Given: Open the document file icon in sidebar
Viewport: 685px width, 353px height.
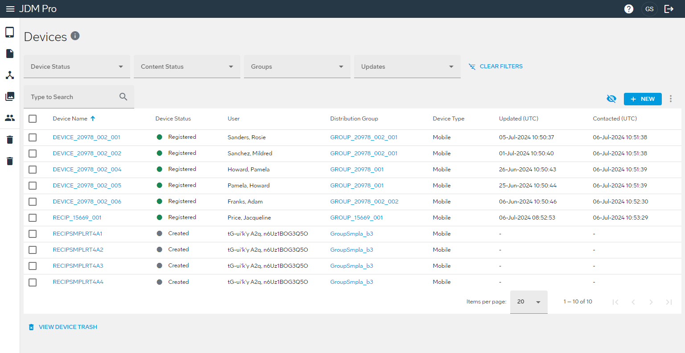Looking at the screenshot, I should point(10,54).
